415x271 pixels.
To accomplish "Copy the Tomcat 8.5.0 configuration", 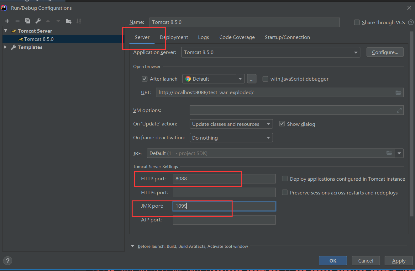I will (28, 21).
